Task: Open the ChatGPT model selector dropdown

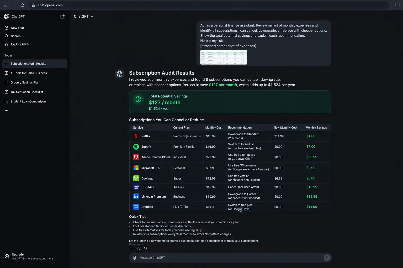Action: [83, 16]
